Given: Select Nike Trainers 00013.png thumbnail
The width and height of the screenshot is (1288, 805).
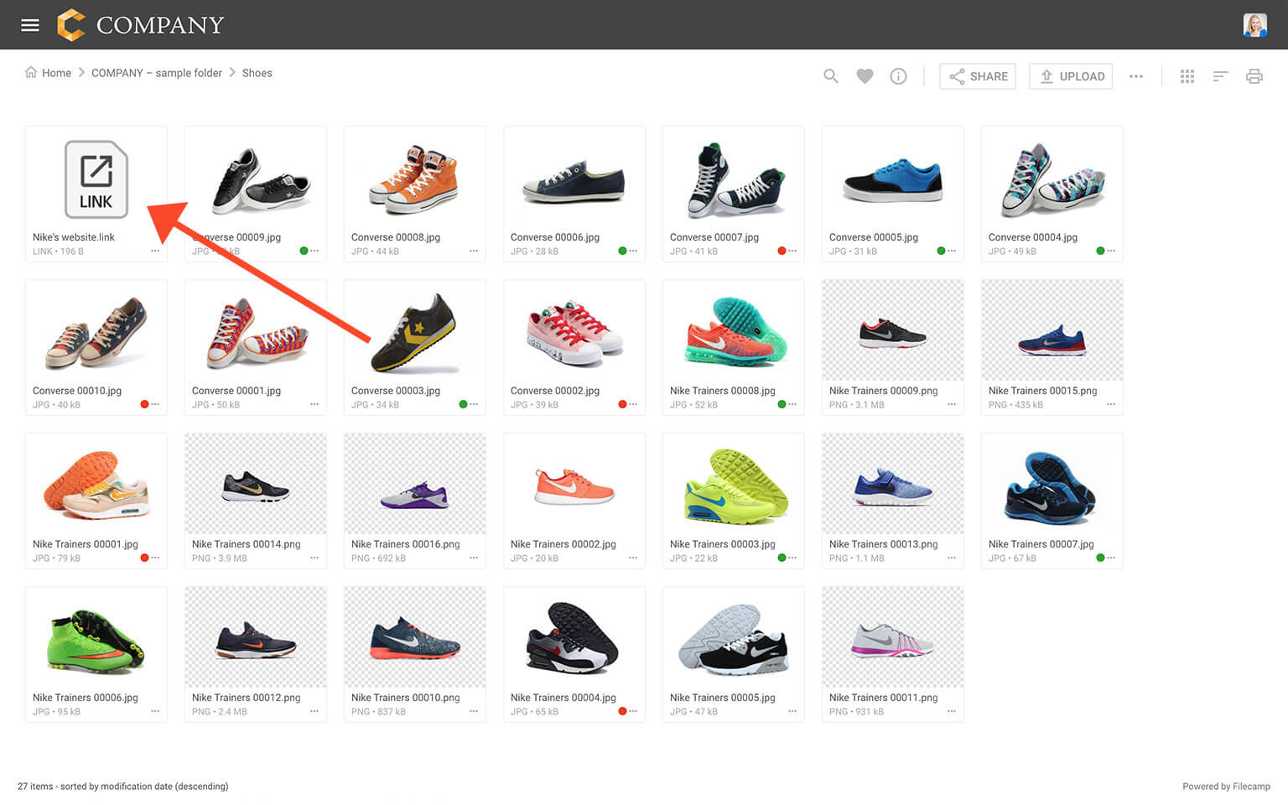Looking at the screenshot, I should [893, 485].
